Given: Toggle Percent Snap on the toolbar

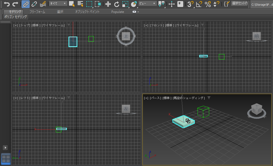Looking at the screenshot, I should point(207,4).
